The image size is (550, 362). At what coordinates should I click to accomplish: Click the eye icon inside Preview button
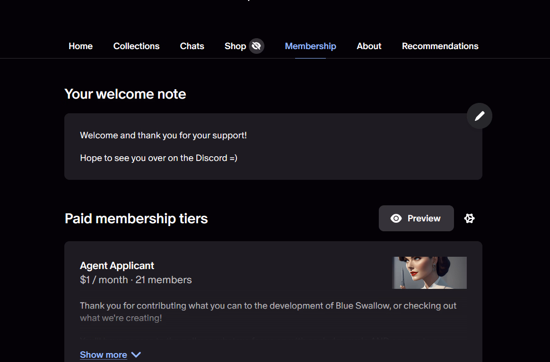tap(396, 219)
